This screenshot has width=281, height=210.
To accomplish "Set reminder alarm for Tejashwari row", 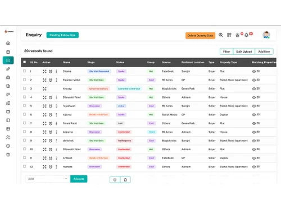I will 51,106.
